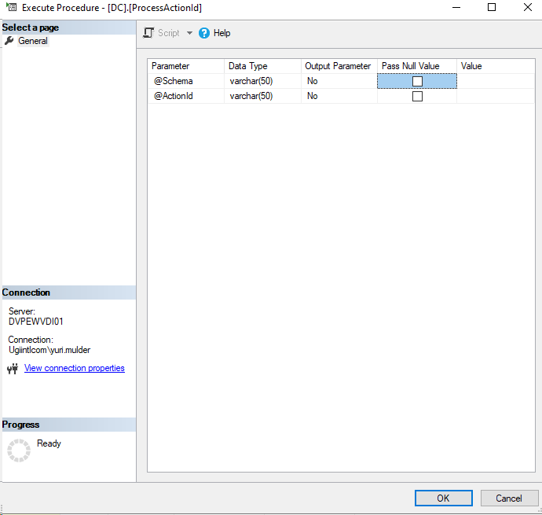The image size is (542, 515).
Task: Click the blue Help question-mark icon
Action: (x=204, y=33)
